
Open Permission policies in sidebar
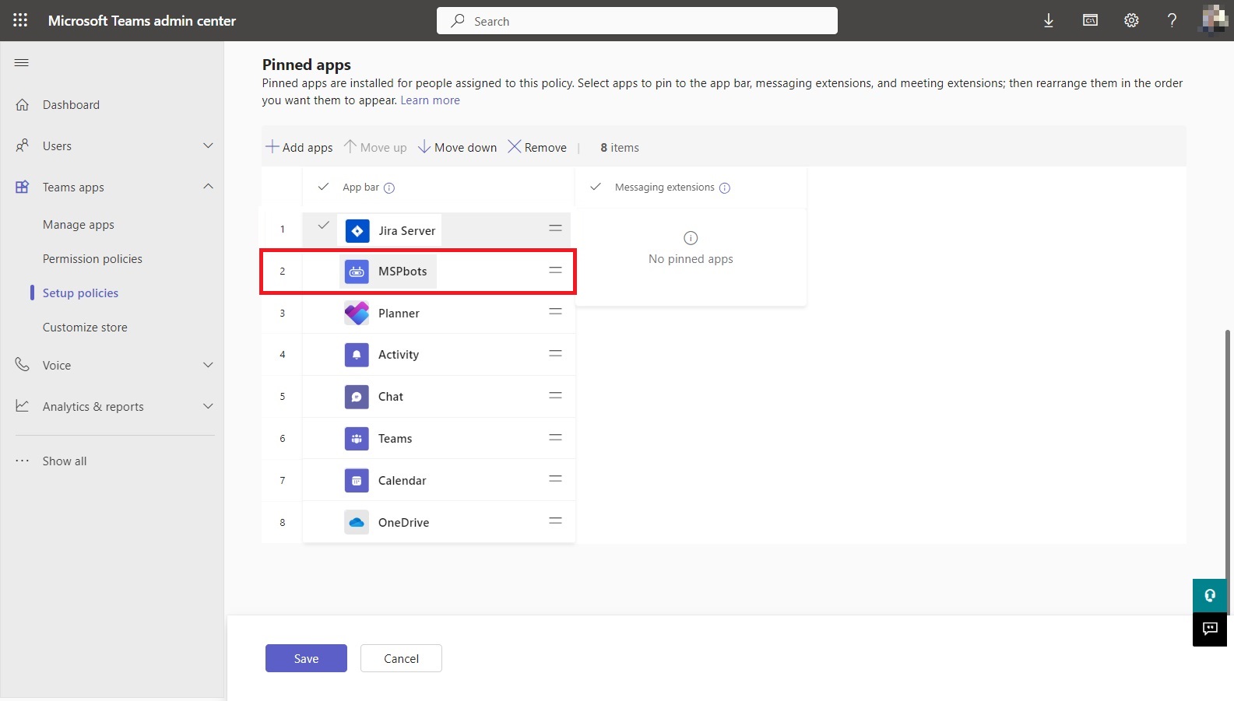(x=93, y=259)
